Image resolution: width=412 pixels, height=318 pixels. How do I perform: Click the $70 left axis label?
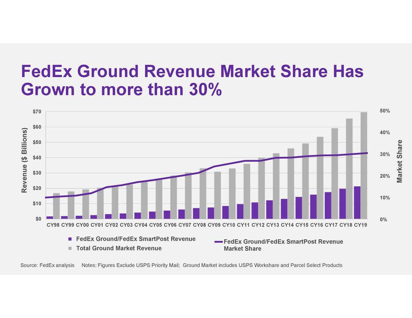pos(37,112)
